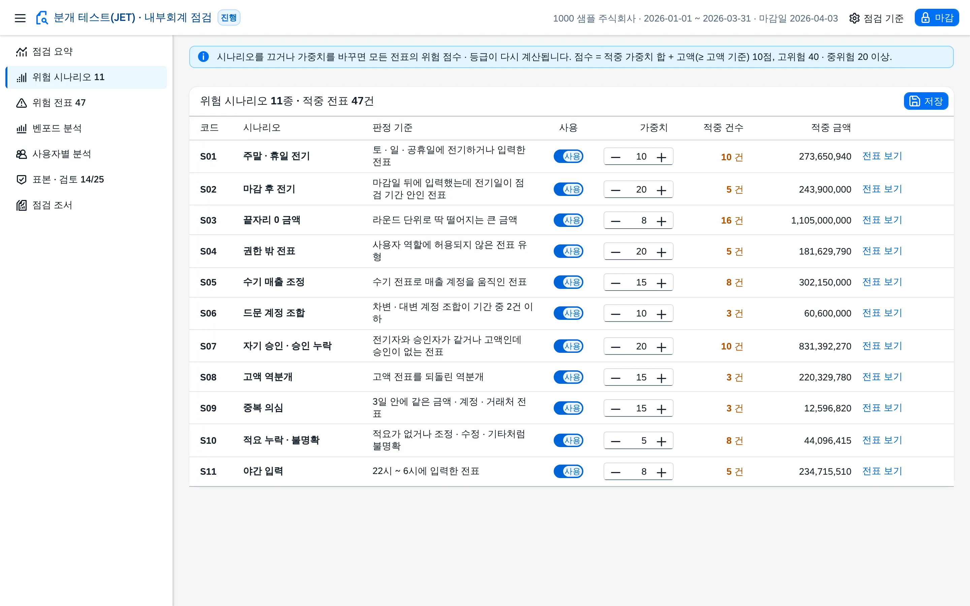970x606 pixels.
Task: Click the S10 weight value field showing 5
Action: [x=638, y=440]
